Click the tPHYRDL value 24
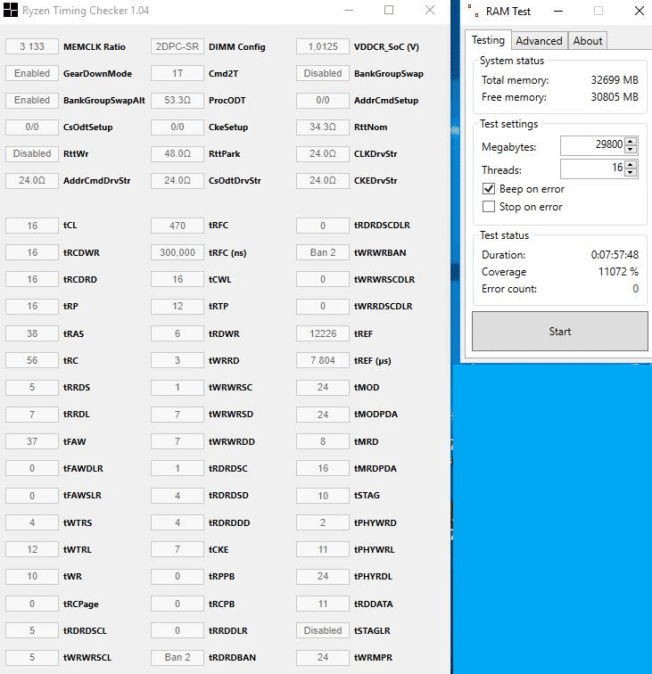 click(323, 576)
